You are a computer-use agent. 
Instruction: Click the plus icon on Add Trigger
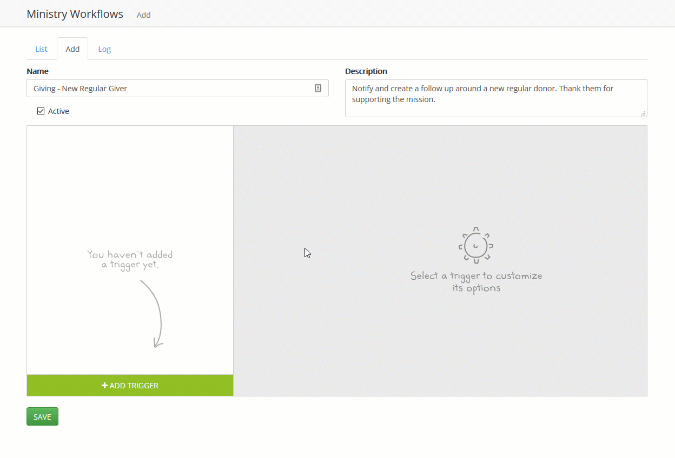104,386
